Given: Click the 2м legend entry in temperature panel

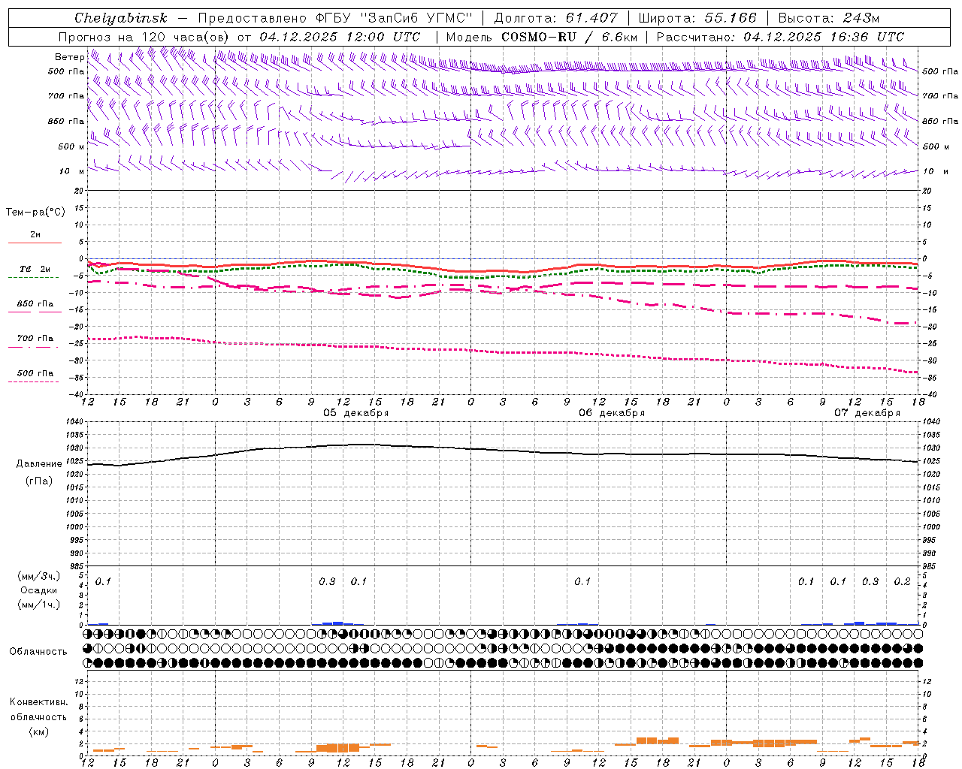Looking at the screenshot, I should [35, 234].
